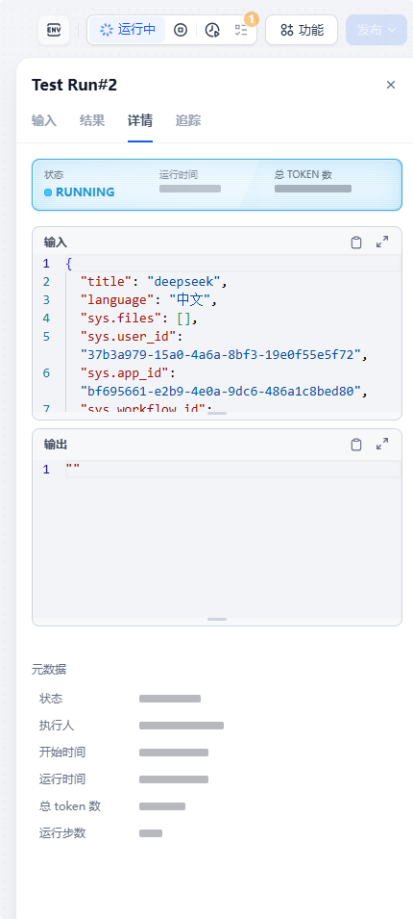This screenshot has width=413, height=919.
Task: Expand the input panel to fullscreen
Action: 382,243
